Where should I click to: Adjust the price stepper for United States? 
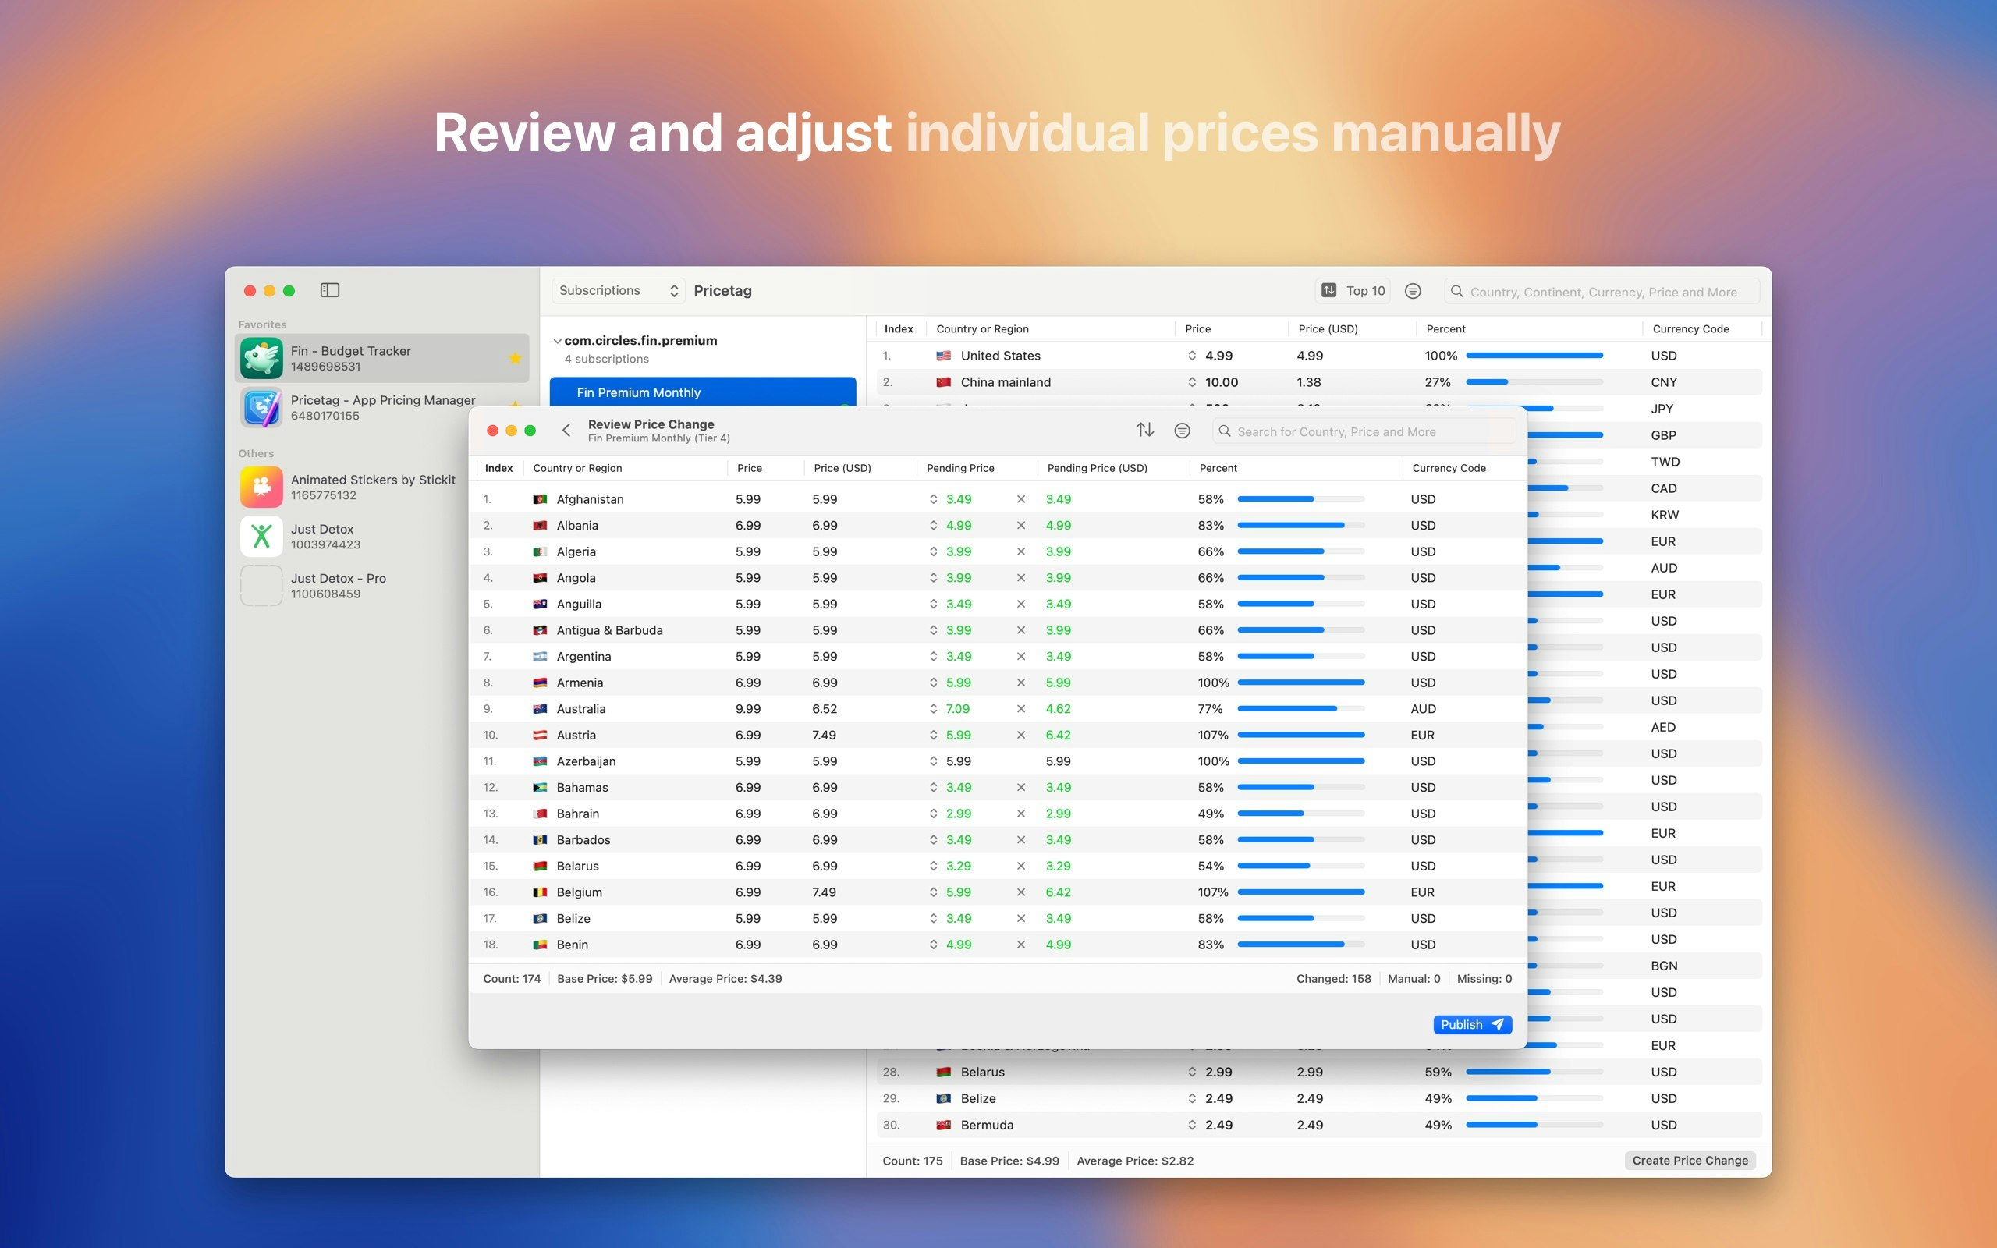click(1192, 356)
